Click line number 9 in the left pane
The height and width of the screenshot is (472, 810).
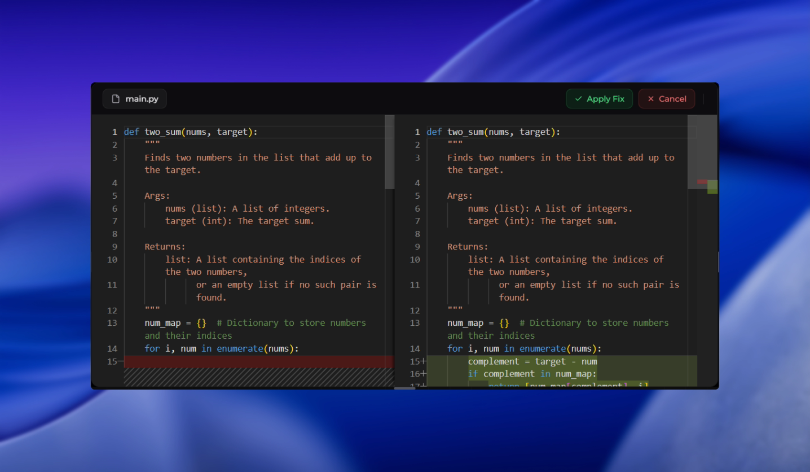pyautogui.click(x=115, y=247)
